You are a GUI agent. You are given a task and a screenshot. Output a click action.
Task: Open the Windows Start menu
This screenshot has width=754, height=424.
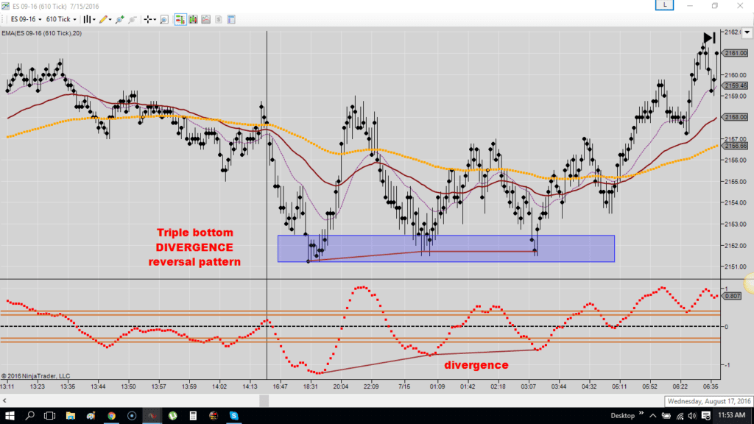(x=10, y=415)
